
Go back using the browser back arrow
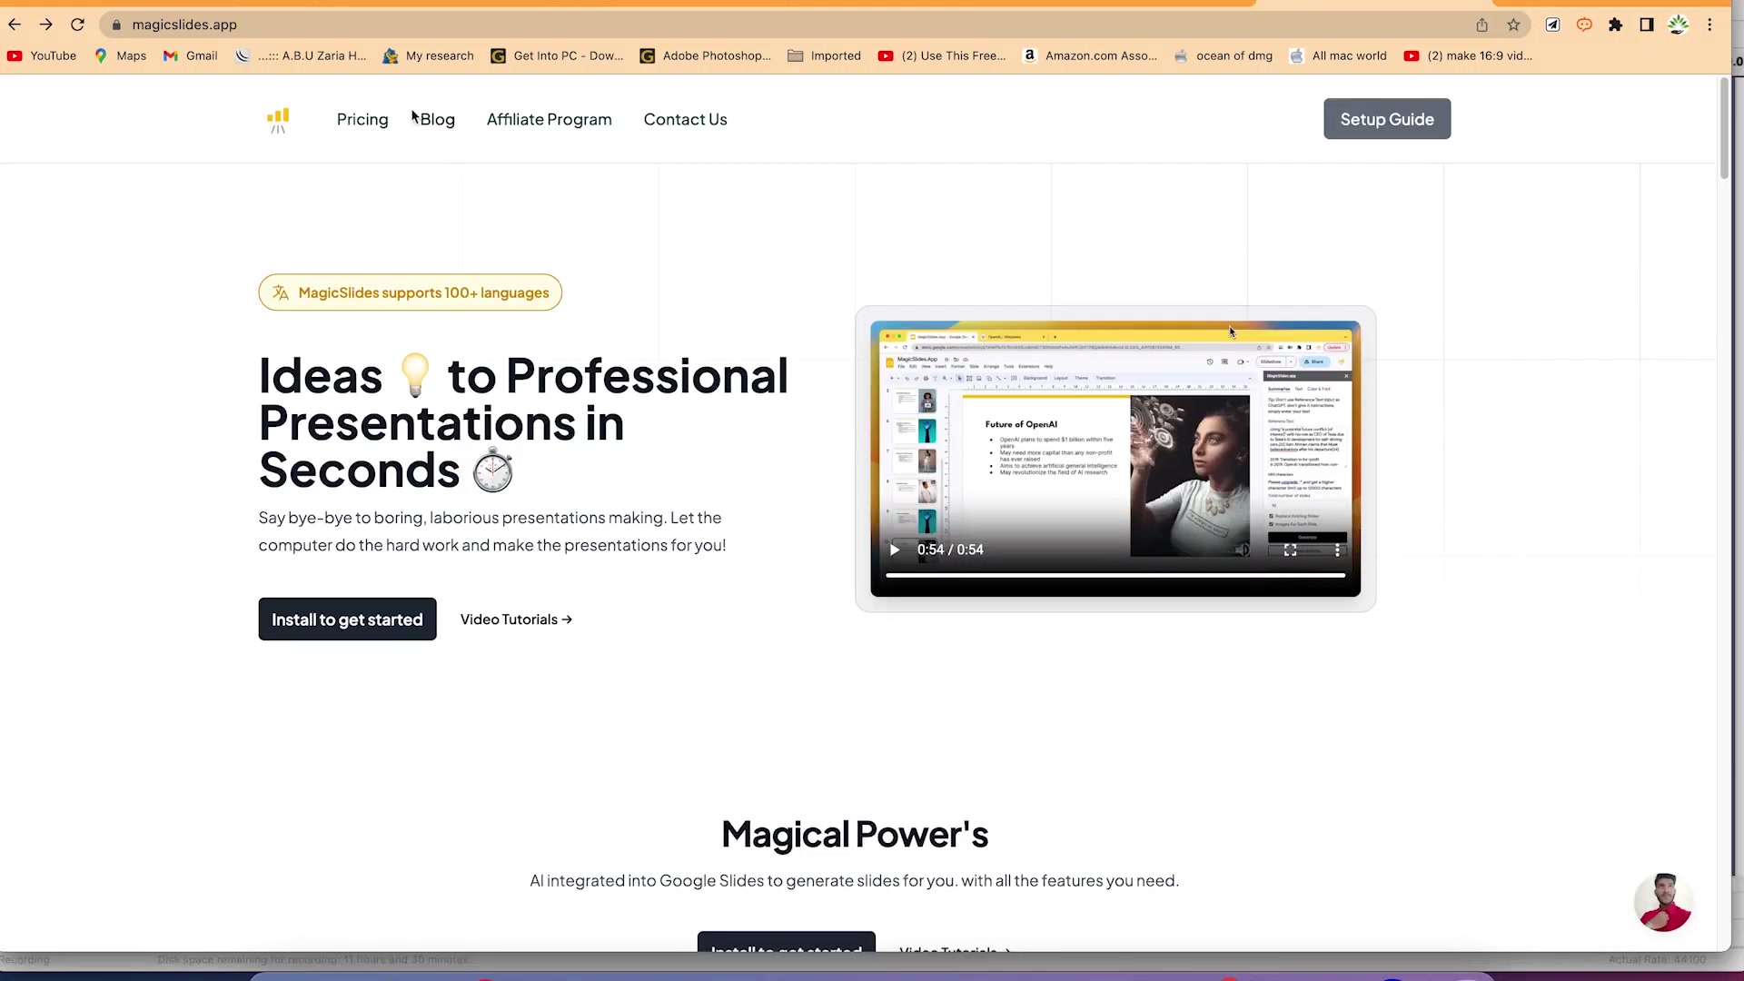(x=15, y=25)
